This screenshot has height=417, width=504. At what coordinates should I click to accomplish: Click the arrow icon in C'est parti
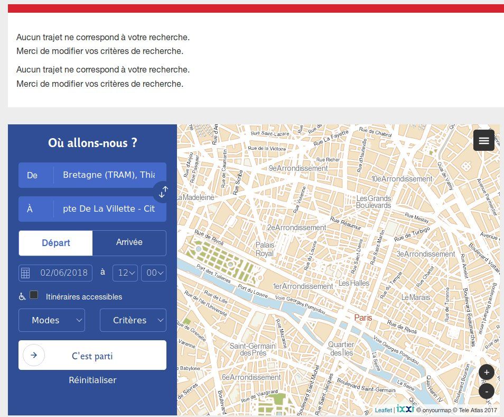34,355
